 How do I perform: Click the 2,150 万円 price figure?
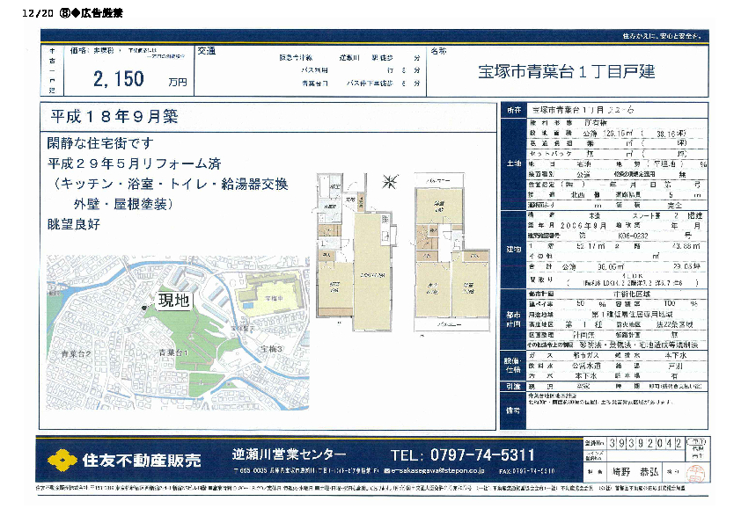point(141,80)
